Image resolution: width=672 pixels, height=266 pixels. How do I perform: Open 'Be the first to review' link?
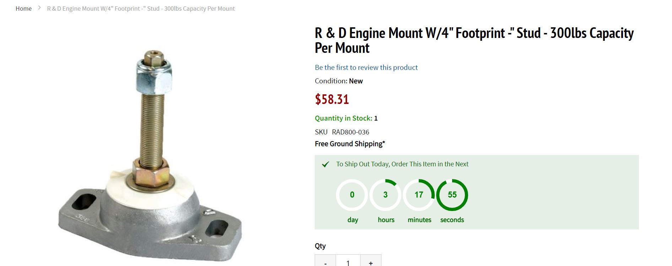pyautogui.click(x=366, y=67)
